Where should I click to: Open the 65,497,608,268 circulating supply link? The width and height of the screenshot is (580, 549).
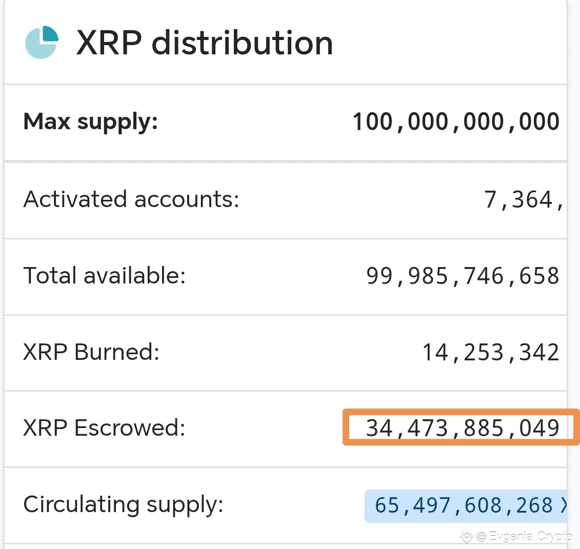coord(464,505)
